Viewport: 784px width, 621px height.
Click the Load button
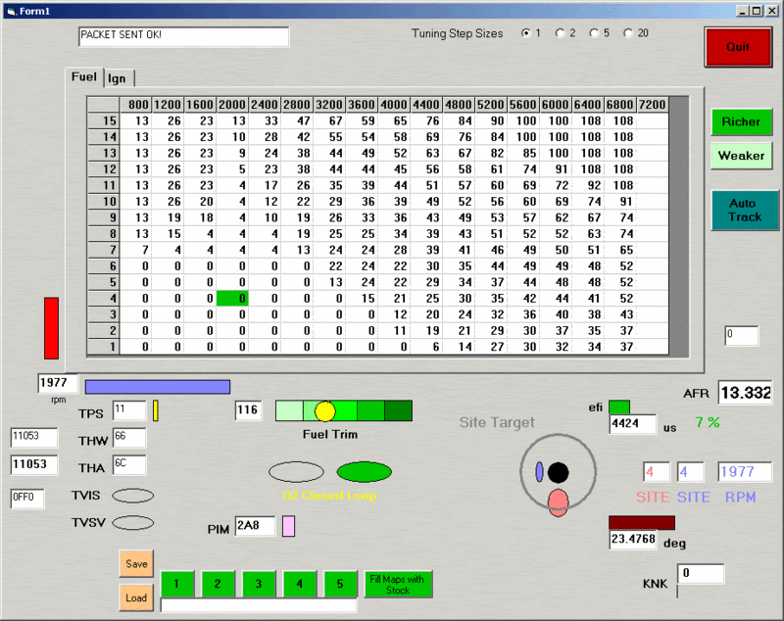[x=136, y=597]
